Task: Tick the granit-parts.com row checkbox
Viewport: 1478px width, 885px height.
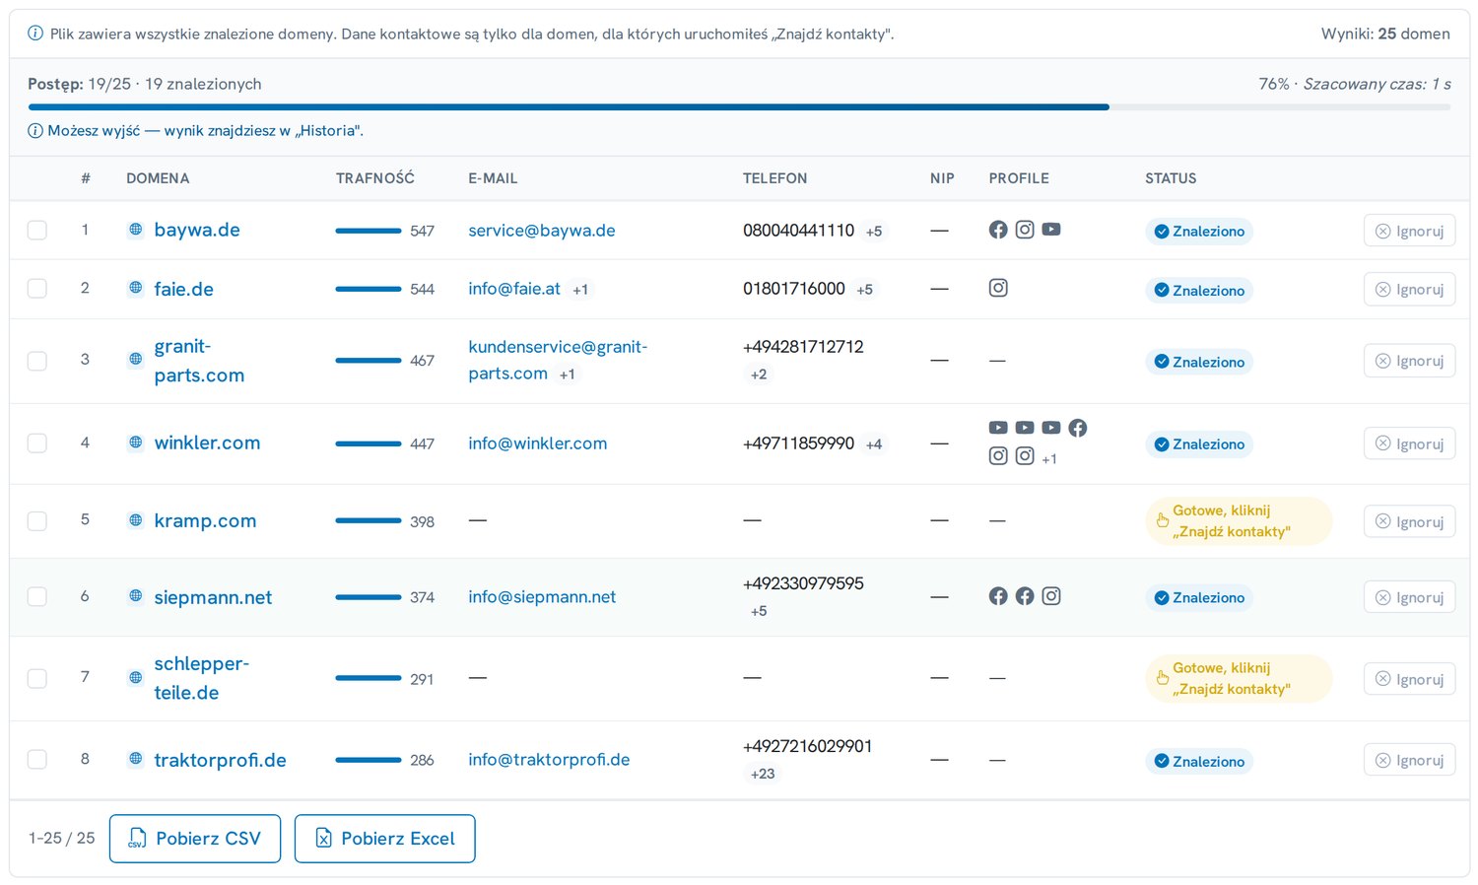Action: pos(37,361)
